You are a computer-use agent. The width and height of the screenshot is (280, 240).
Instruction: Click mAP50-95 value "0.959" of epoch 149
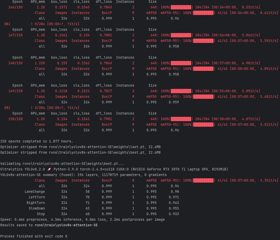click(x=174, y=102)
